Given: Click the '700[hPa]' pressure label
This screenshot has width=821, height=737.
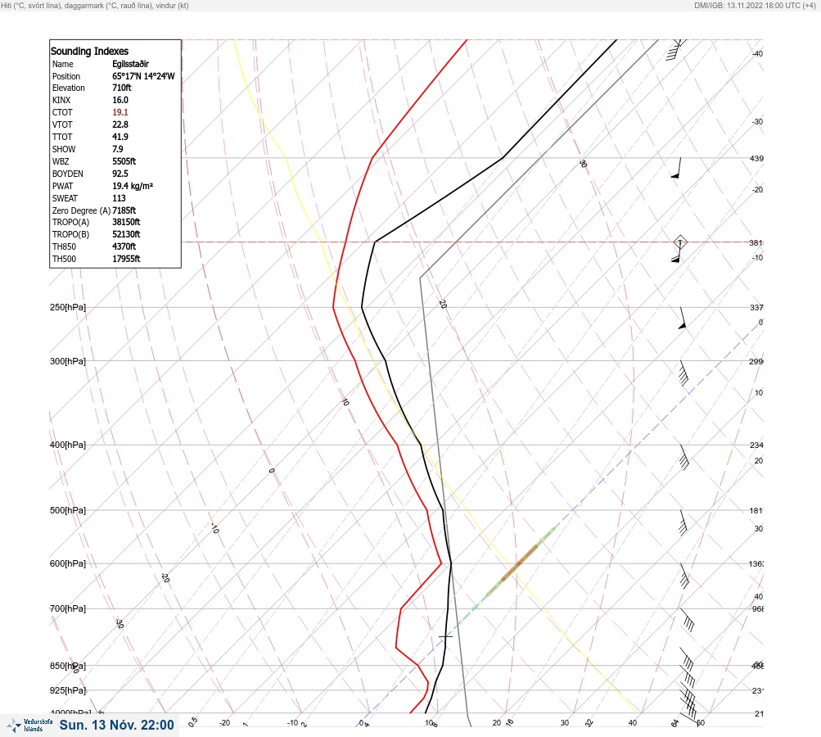Looking at the screenshot, I should [x=68, y=608].
